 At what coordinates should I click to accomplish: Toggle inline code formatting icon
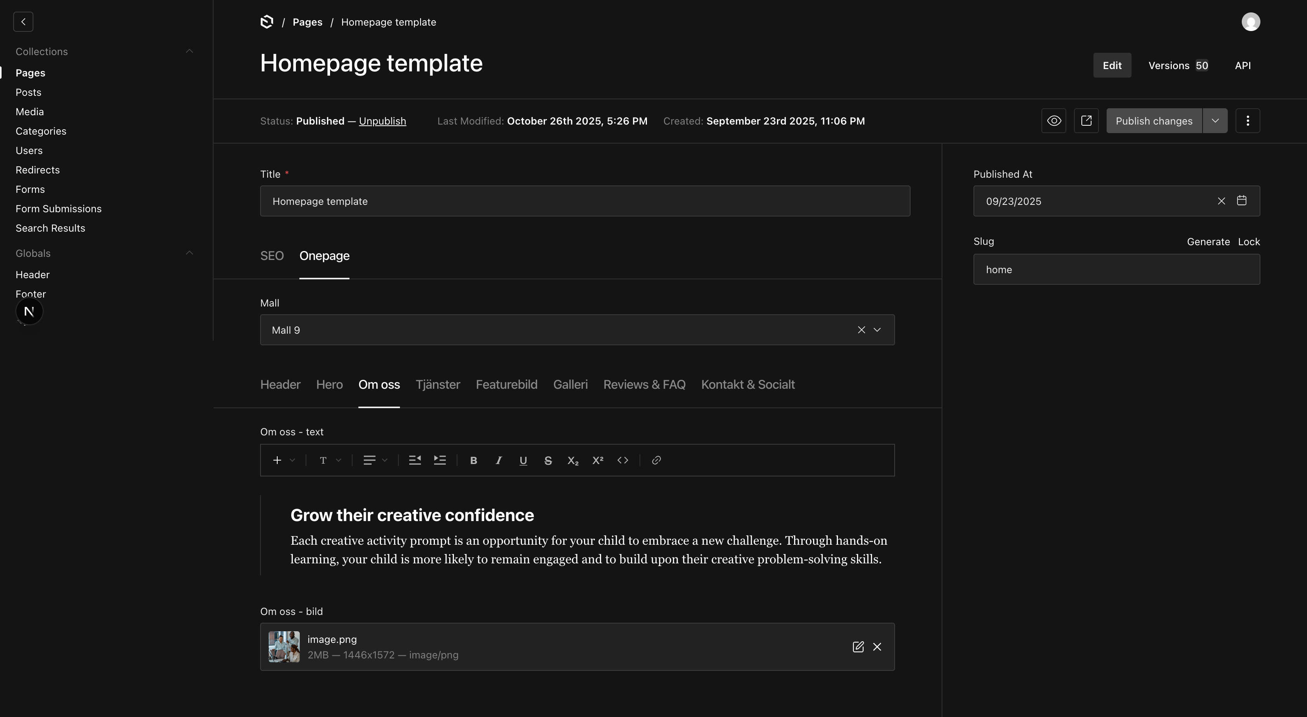pos(622,461)
